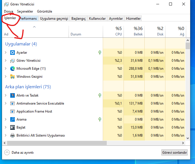Expand the Microsoft Edge (11) group
The height and width of the screenshot is (164, 195).
tap(6, 69)
